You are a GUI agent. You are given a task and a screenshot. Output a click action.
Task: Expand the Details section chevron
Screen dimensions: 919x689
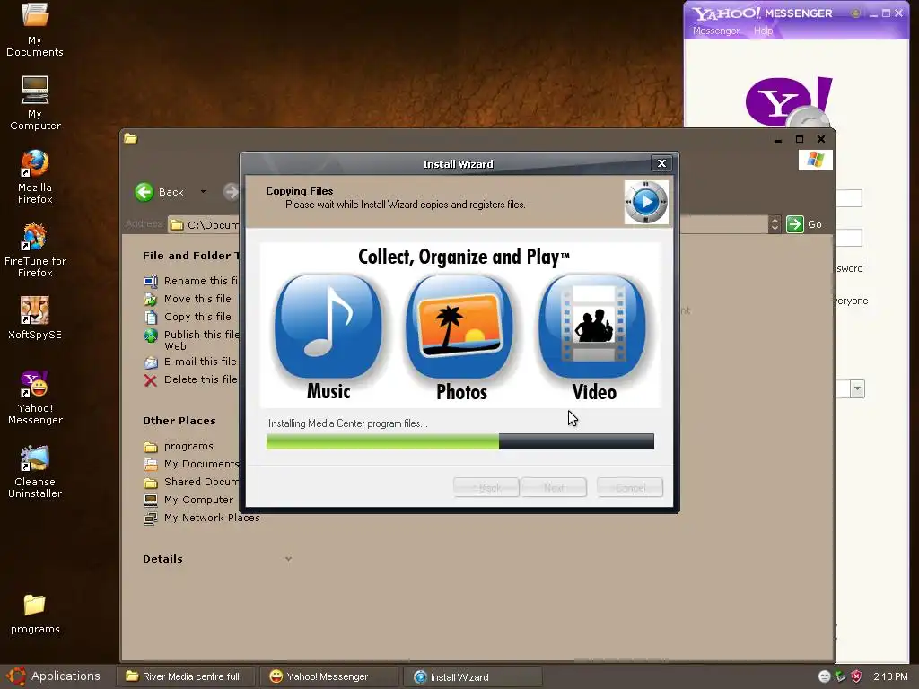point(288,559)
